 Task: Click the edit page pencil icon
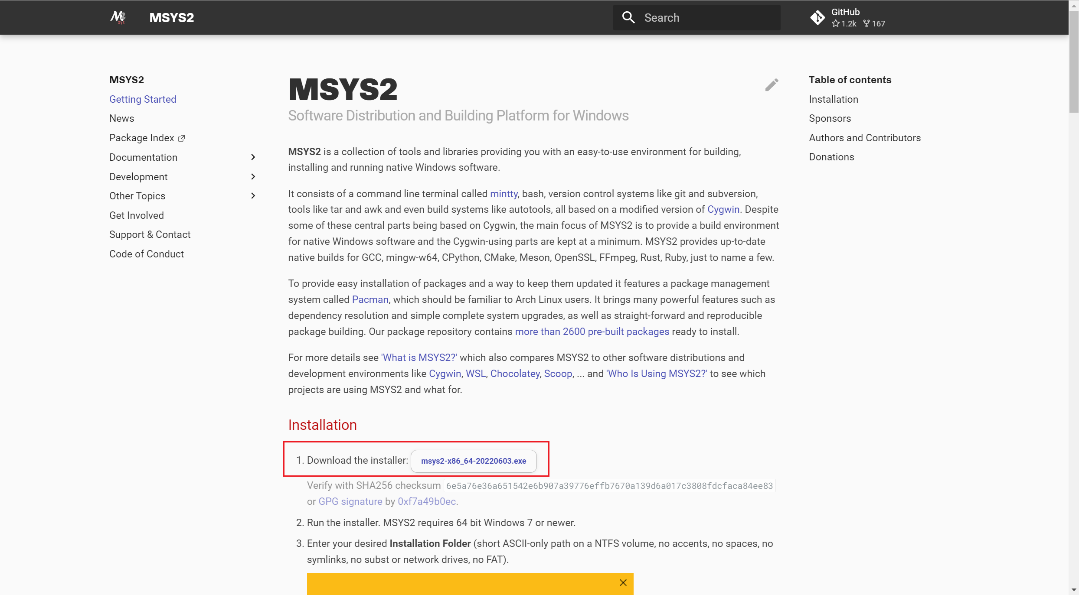(772, 85)
